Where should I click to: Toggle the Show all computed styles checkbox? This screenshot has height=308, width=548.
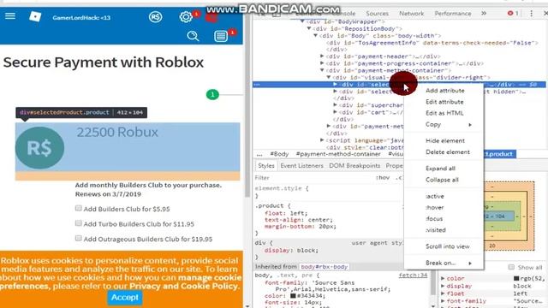(511, 267)
